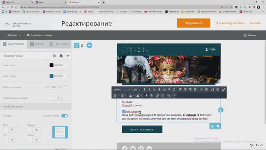Expand the Actions dropdown menu
Image resolution: width=266 pixels, height=150 pixels.
[14, 35]
